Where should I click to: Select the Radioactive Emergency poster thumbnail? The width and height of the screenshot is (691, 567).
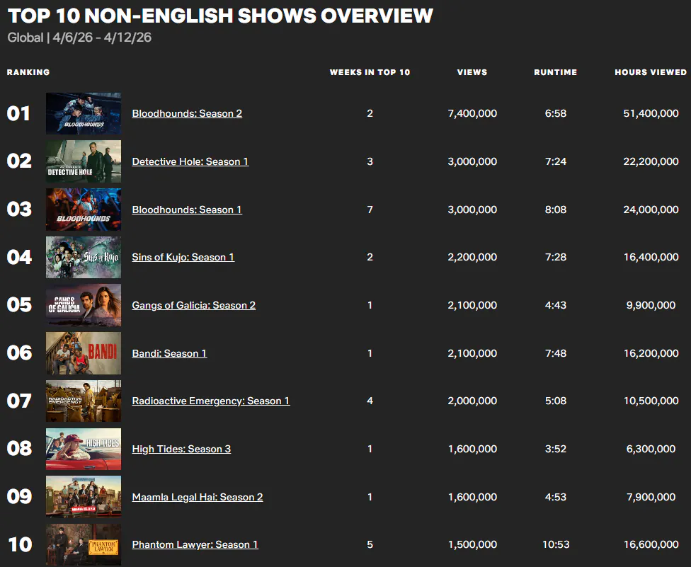[84, 401]
